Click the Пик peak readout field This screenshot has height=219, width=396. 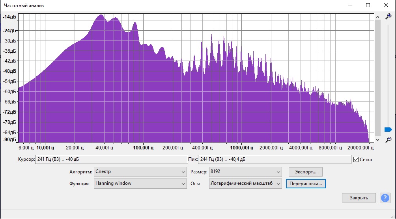click(274, 160)
